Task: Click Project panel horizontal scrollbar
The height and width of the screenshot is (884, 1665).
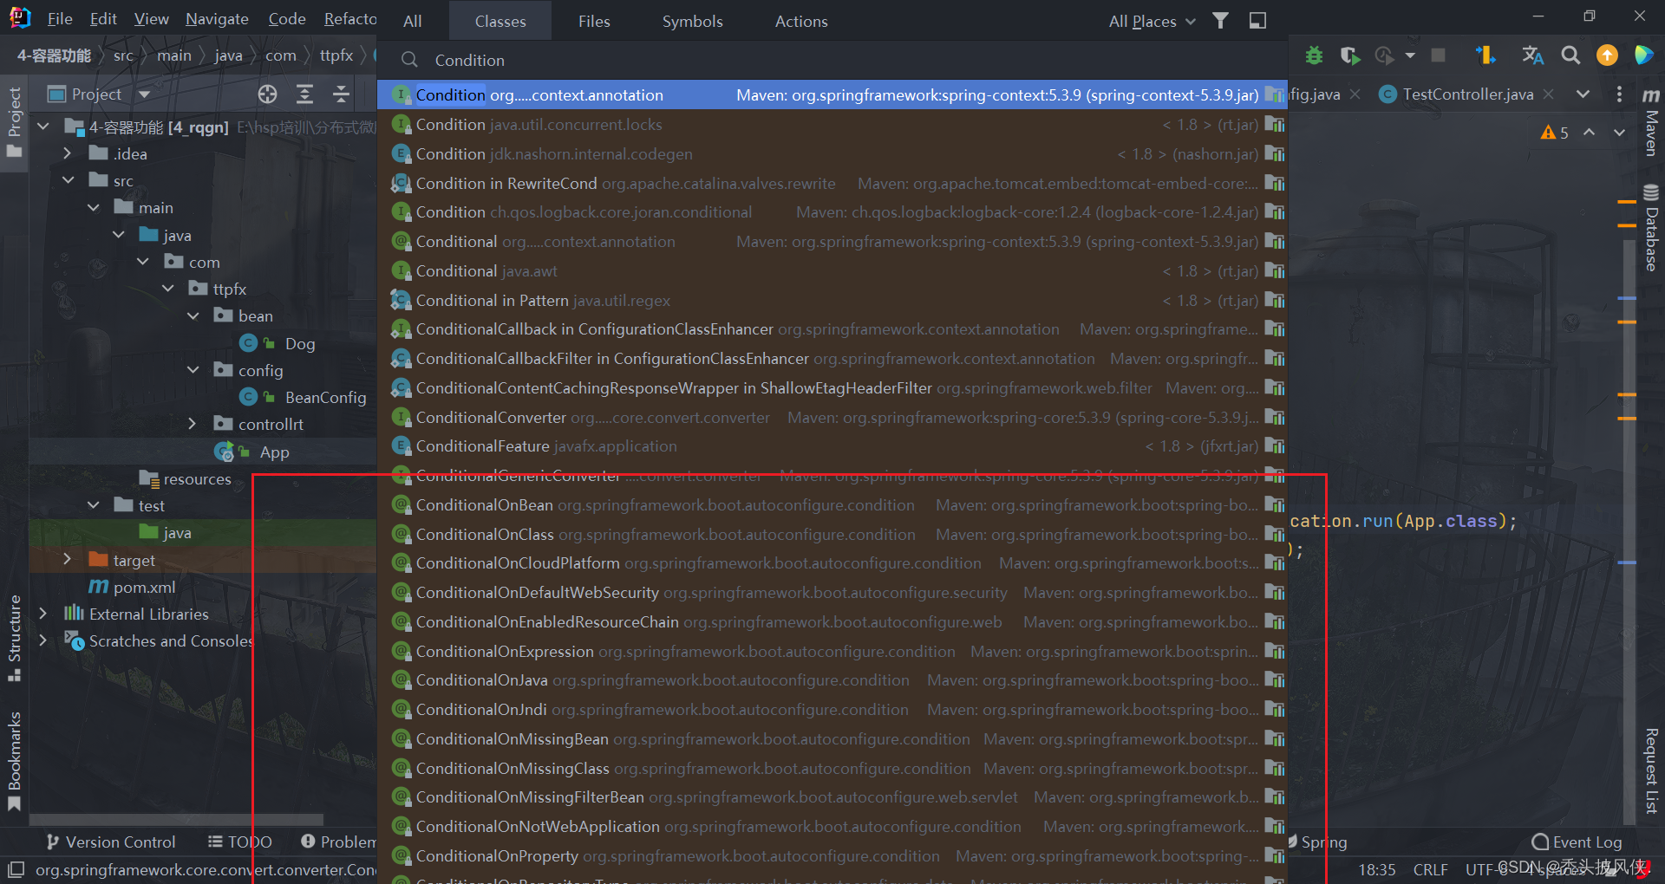Action: click(177, 819)
